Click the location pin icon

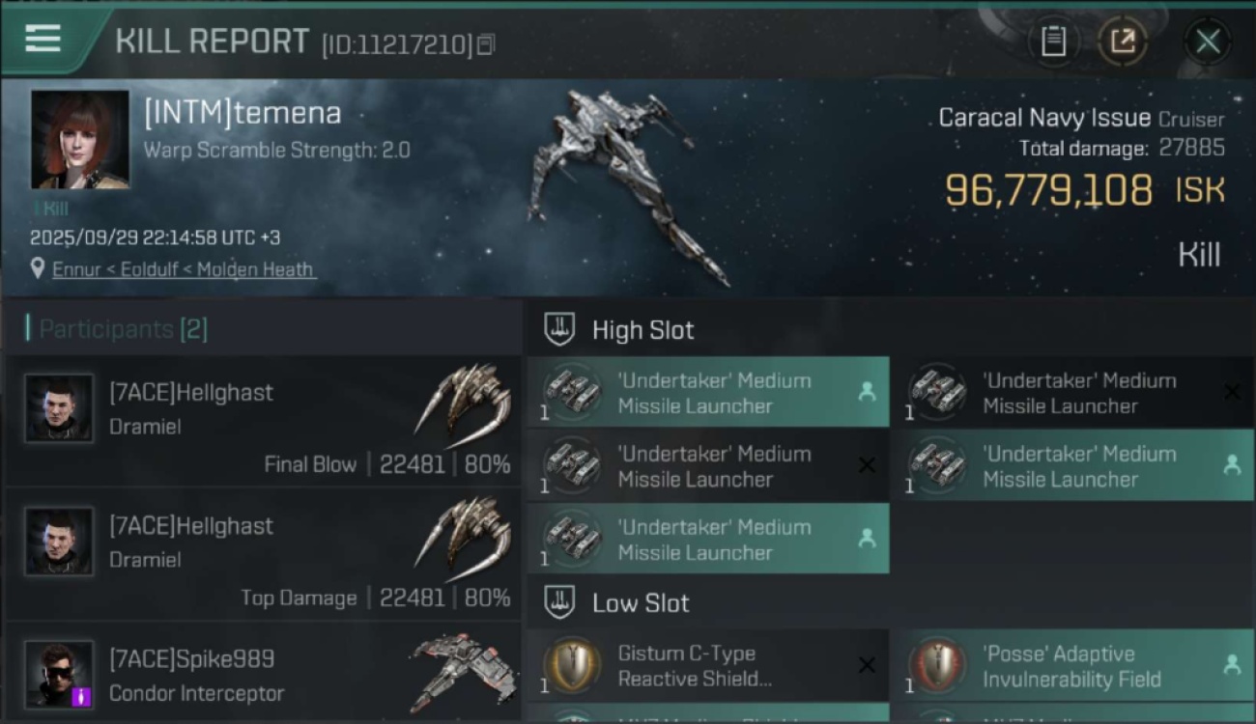click(x=38, y=268)
